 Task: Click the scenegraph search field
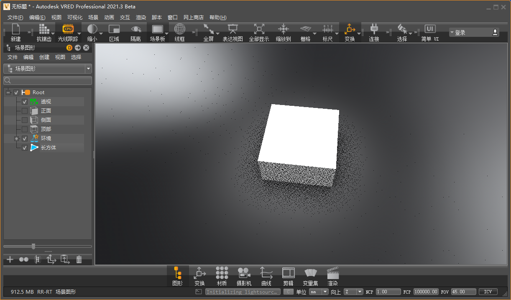[x=48, y=80]
